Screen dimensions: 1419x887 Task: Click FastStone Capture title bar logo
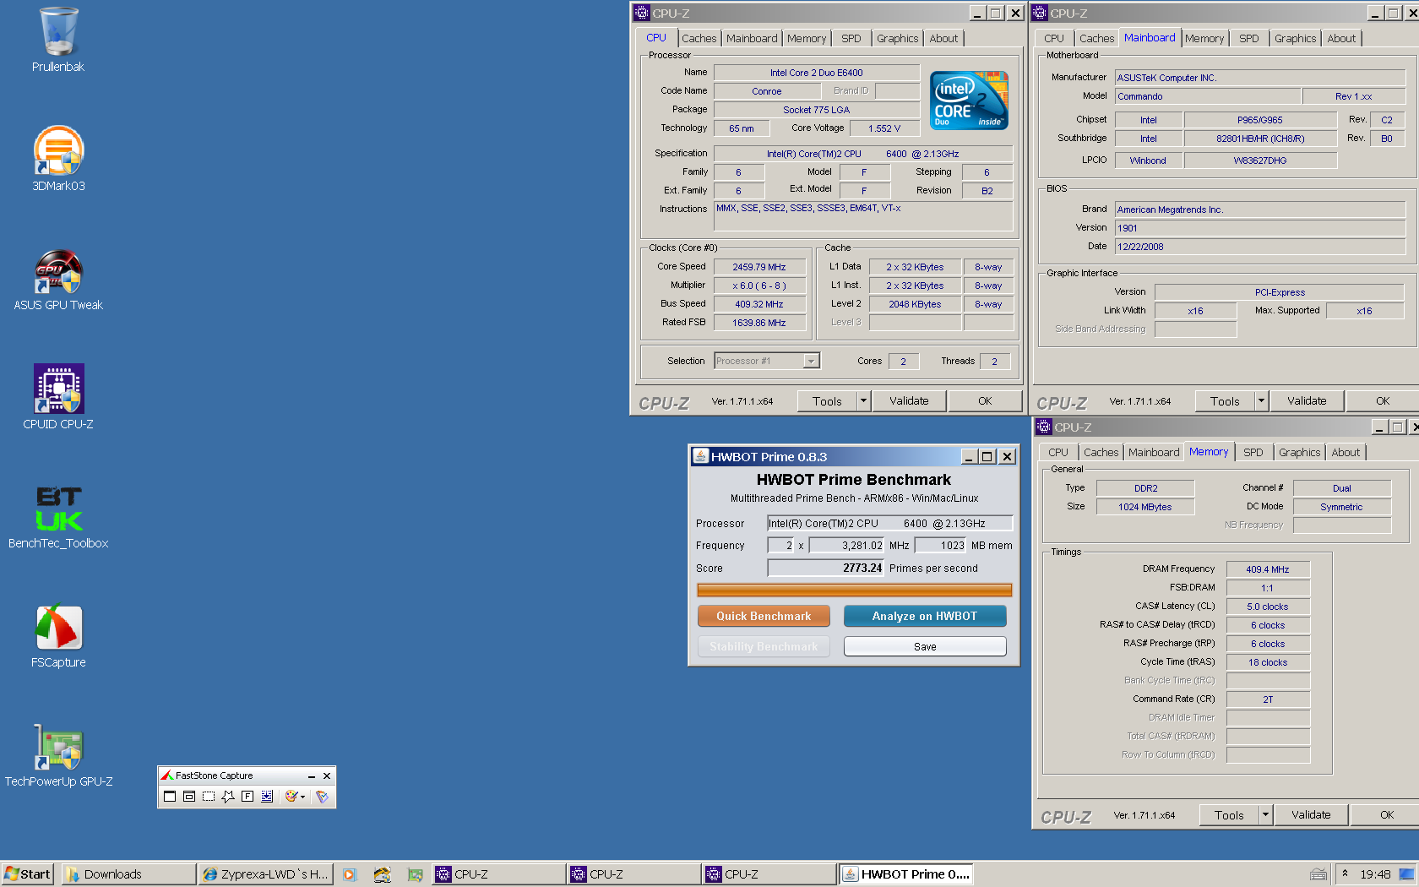[x=167, y=775]
